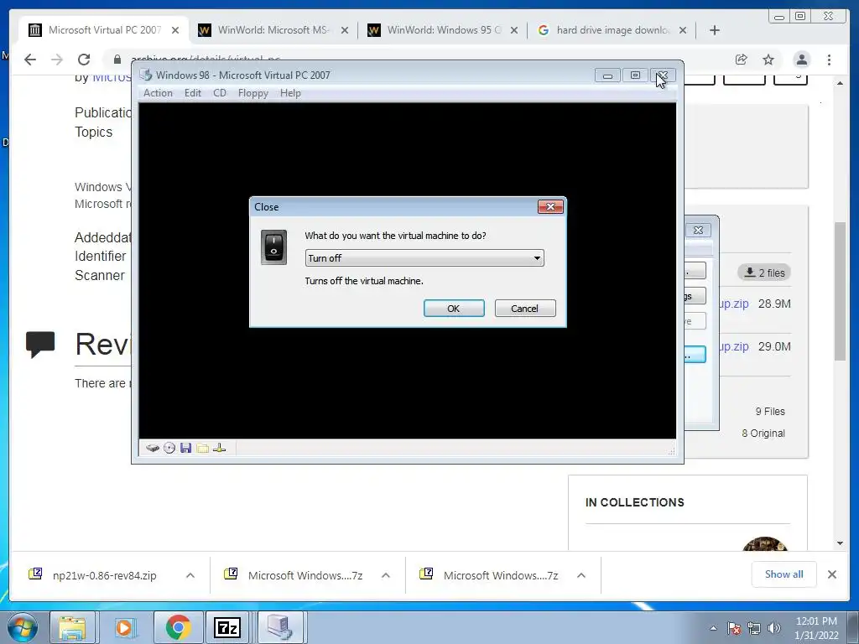The image size is (859, 644).
Task: Click the 2 files download badge
Action: 764,273
